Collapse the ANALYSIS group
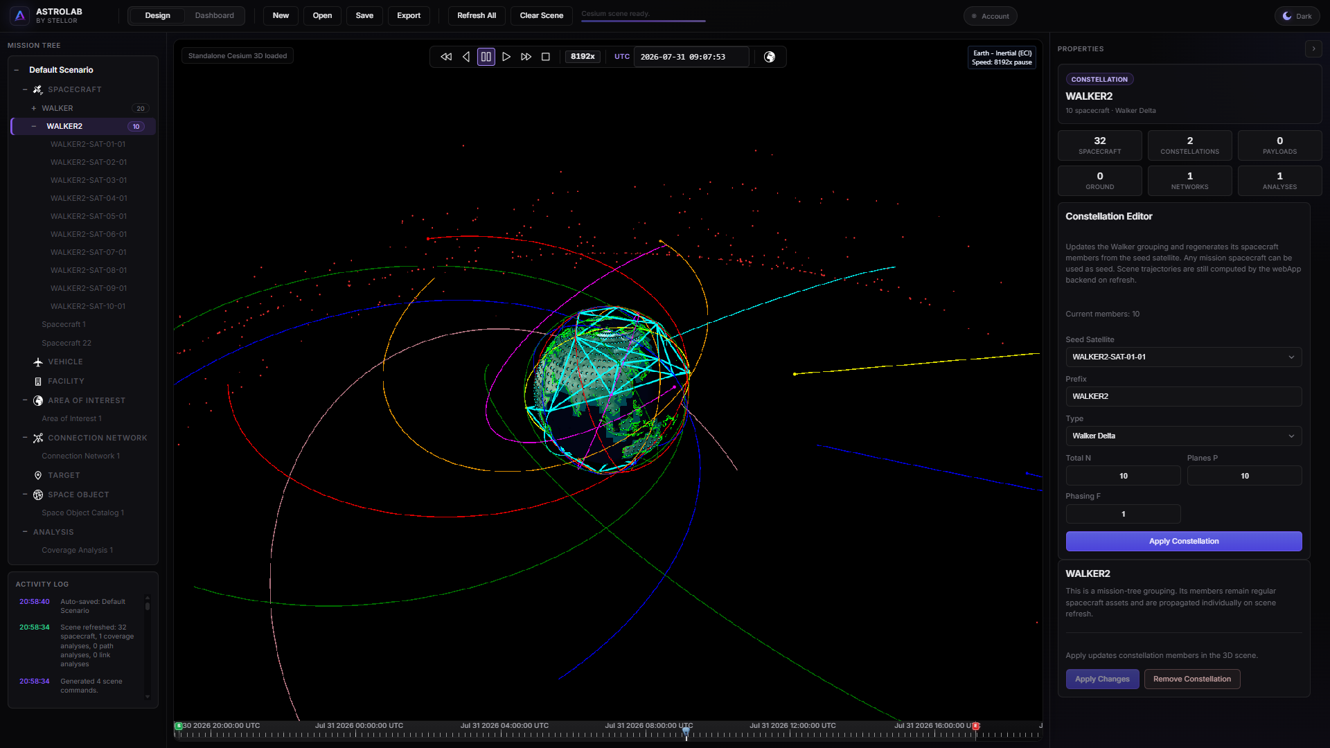Screen dimensions: 1330x748 (x=25, y=532)
